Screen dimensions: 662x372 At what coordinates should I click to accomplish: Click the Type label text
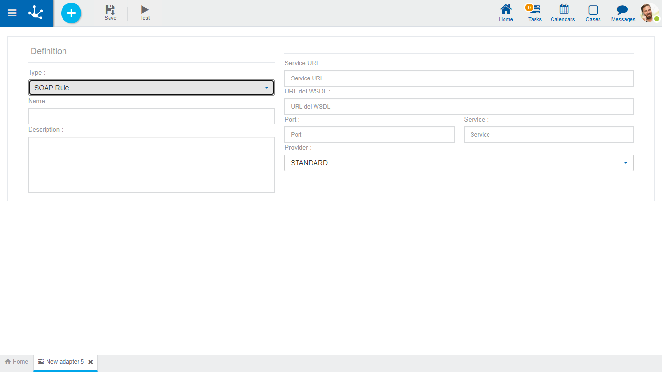click(37, 73)
